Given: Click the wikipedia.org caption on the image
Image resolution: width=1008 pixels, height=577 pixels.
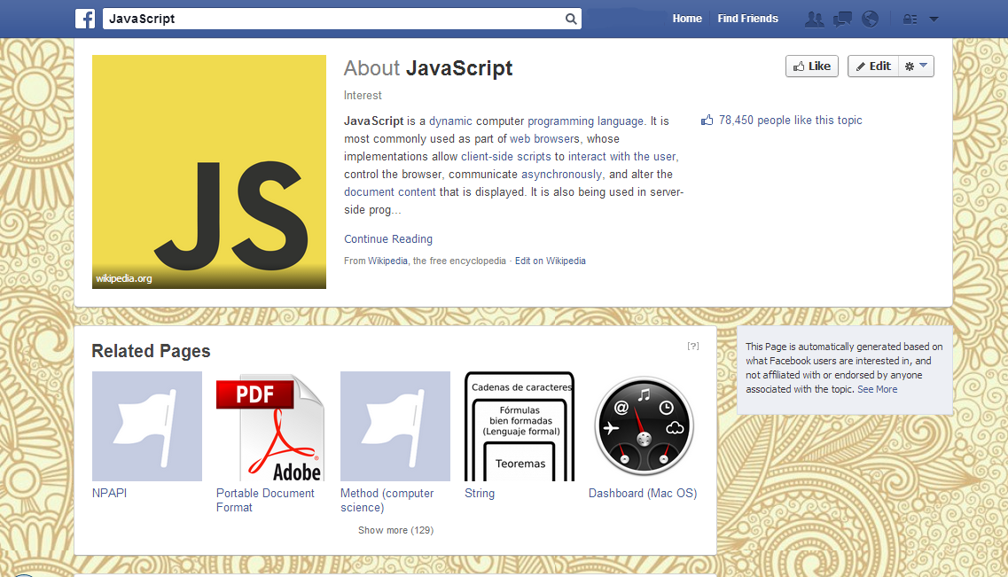Looking at the screenshot, I should click(x=124, y=278).
